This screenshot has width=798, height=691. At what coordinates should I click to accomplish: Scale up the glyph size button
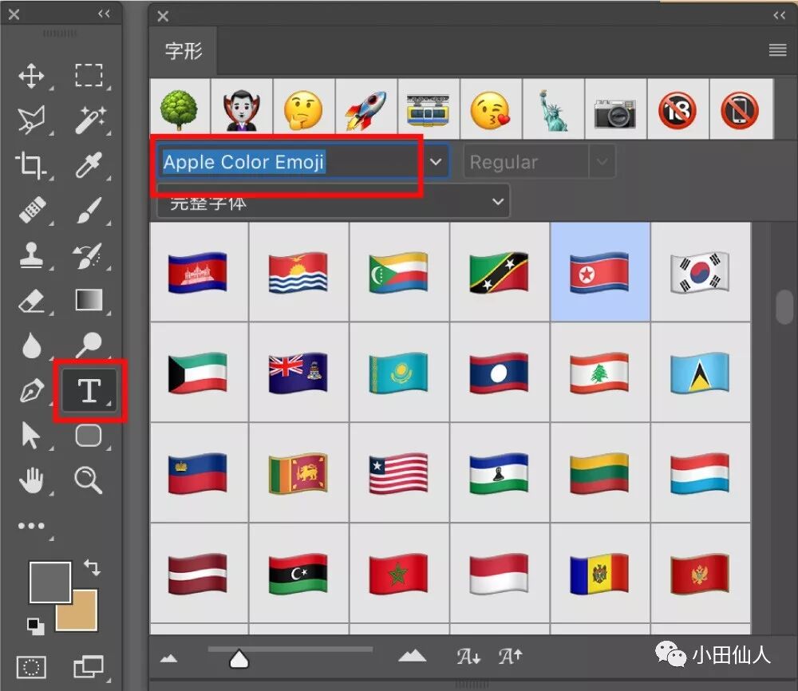pos(511,656)
